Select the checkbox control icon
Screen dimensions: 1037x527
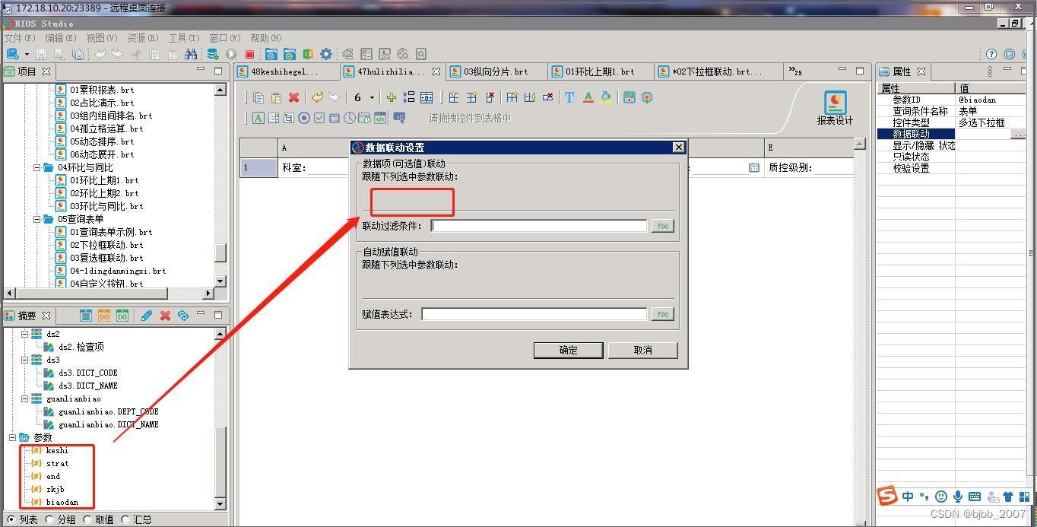tap(319, 118)
